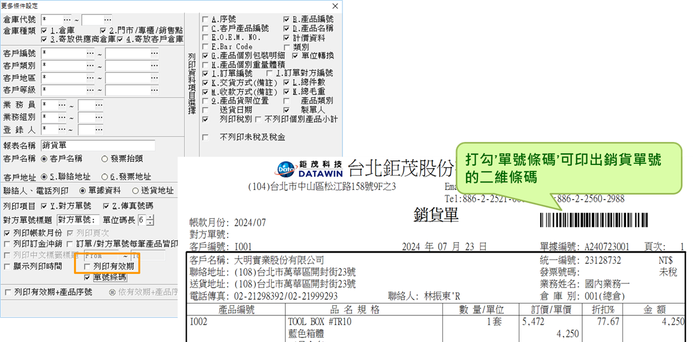Open lookup for 登錄人 ending value
The width and height of the screenshot is (693, 342).
click(x=99, y=130)
